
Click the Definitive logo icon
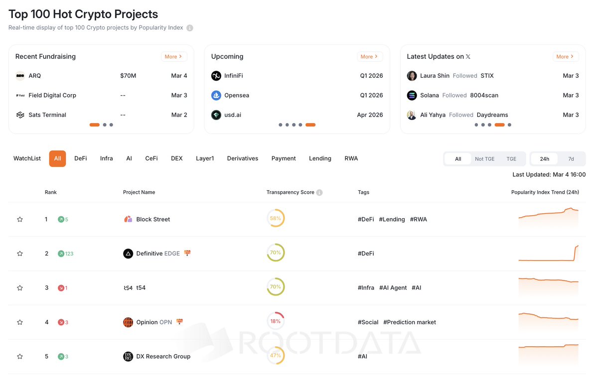point(128,253)
